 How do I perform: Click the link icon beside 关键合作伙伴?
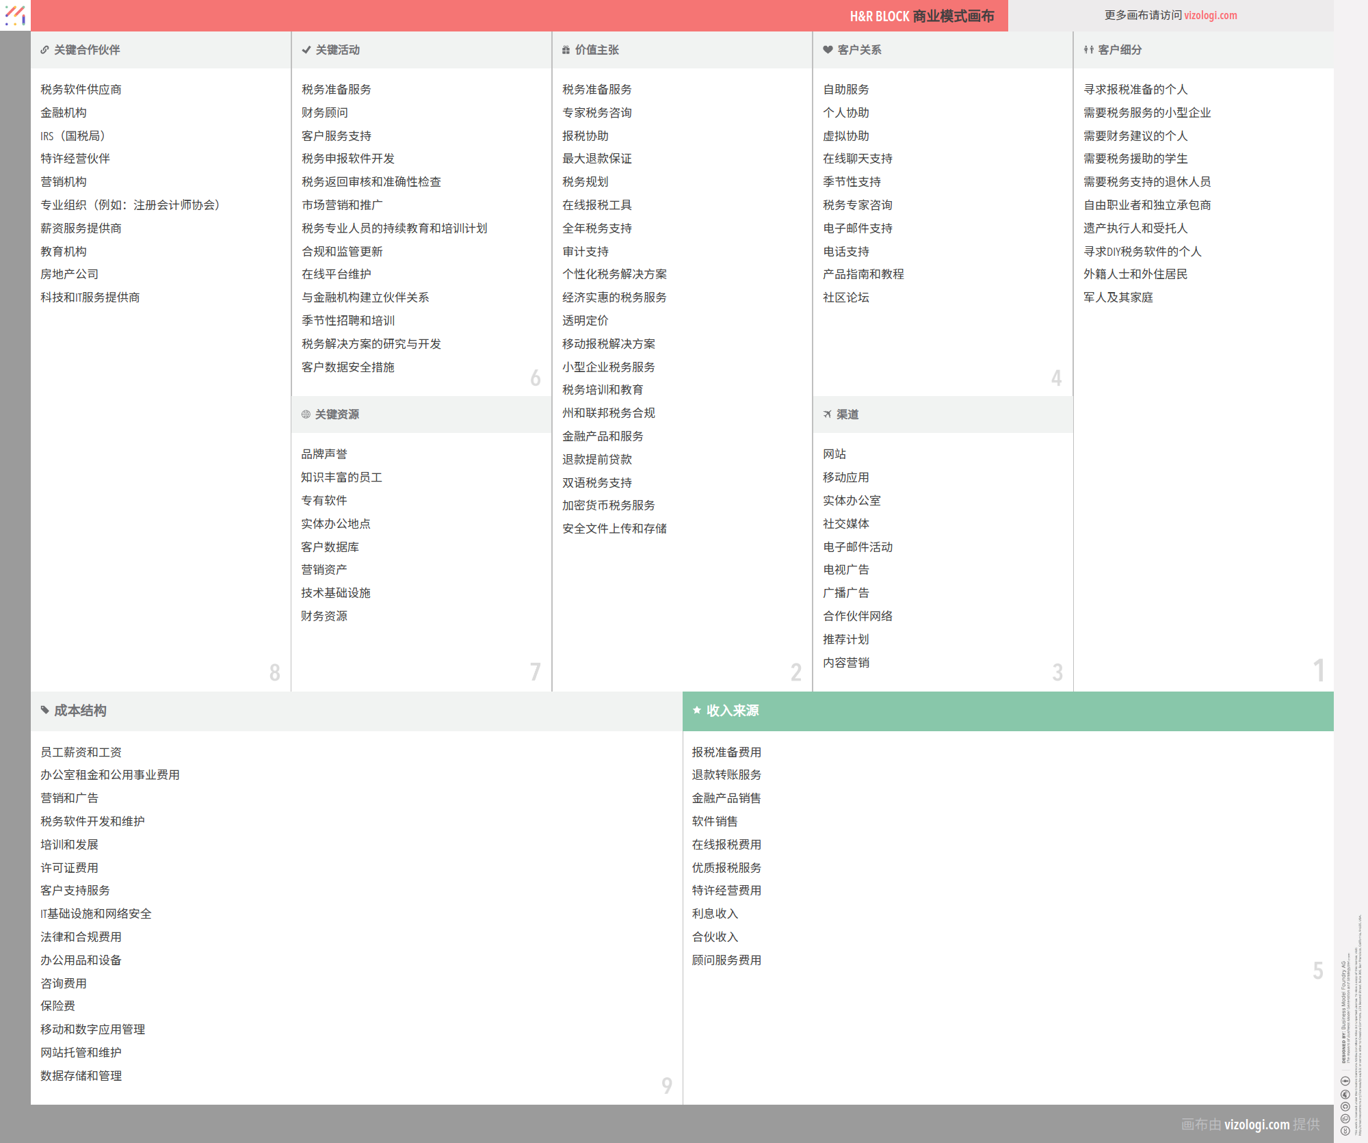[44, 50]
